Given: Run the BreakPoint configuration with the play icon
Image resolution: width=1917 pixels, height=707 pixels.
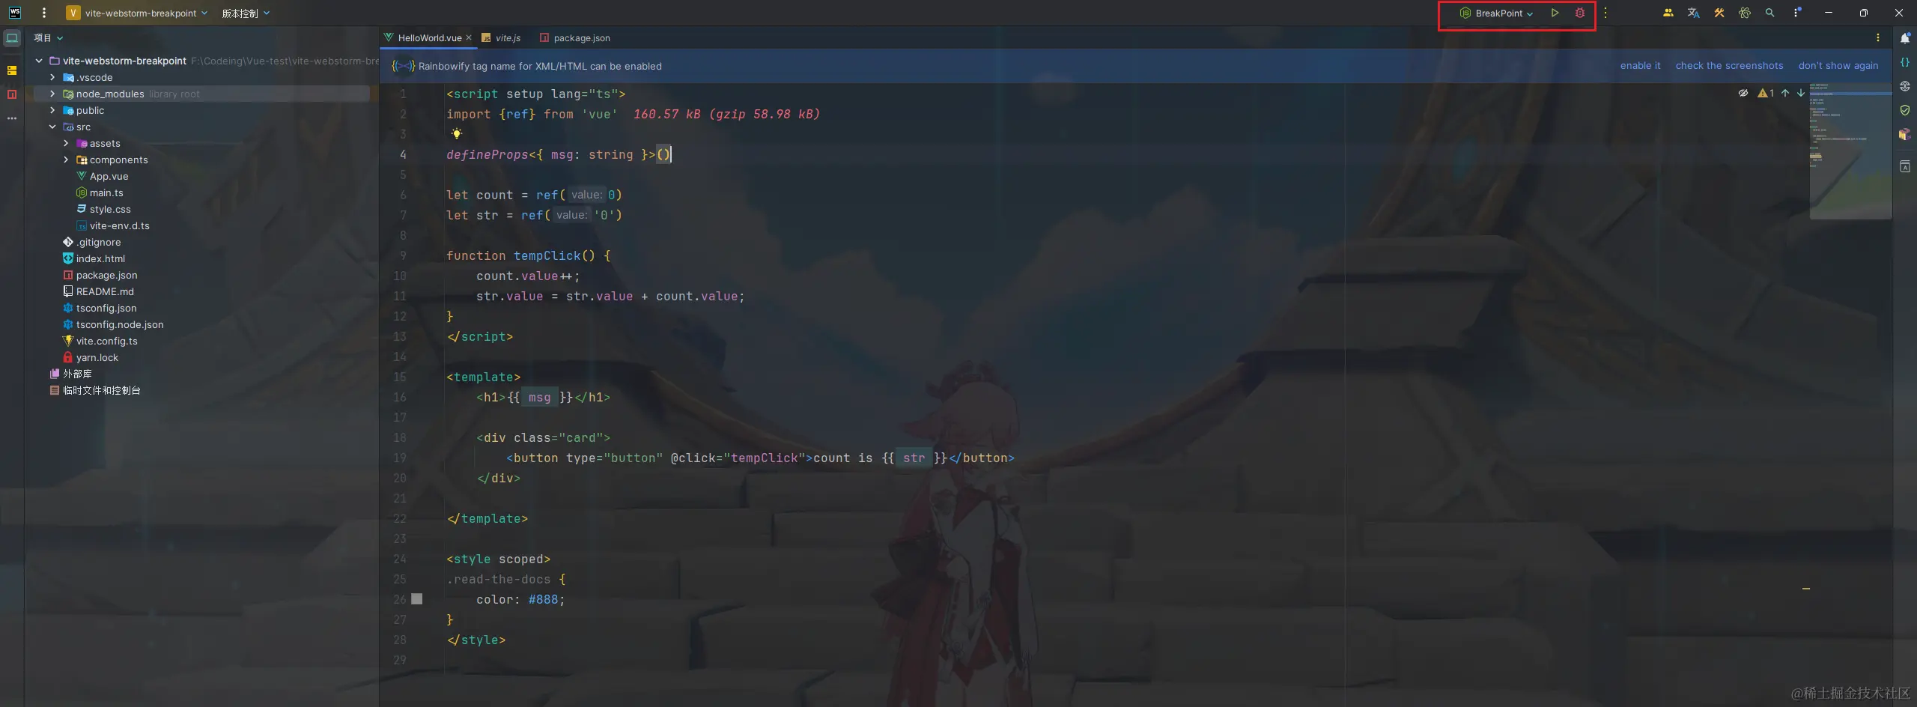Looking at the screenshot, I should 1555,13.
